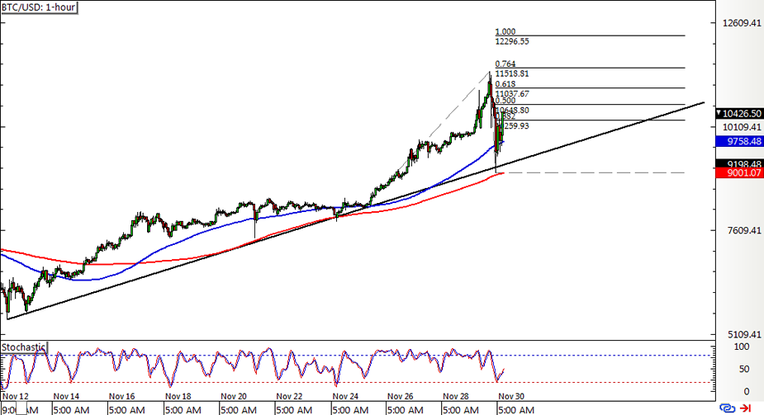Click the 0.500 Fibonacci level label
This screenshot has width=764, height=415.
coord(505,101)
